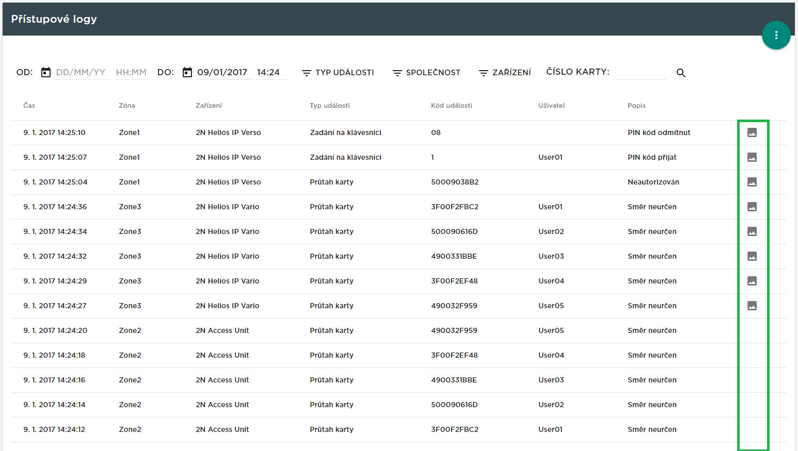View snapshot image for 14:25:07 row
The width and height of the screenshot is (798, 451).
pos(752,157)
